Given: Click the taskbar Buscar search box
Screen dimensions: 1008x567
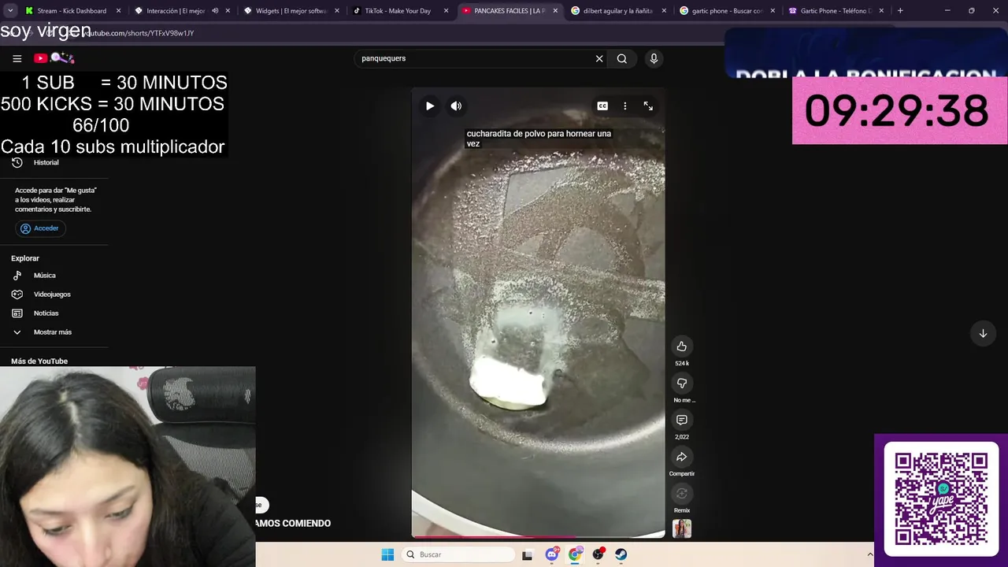Looking at the screenshot, I should point(460,554).
